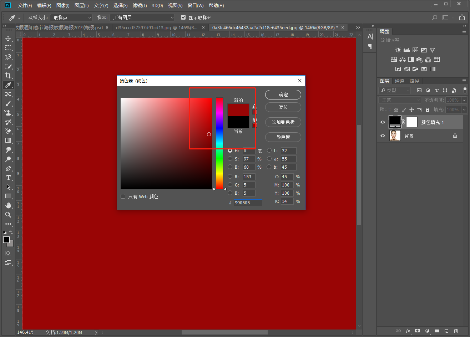
Task: Click the Brightness/Contrast adjustment icon
Action: [398, 50]
